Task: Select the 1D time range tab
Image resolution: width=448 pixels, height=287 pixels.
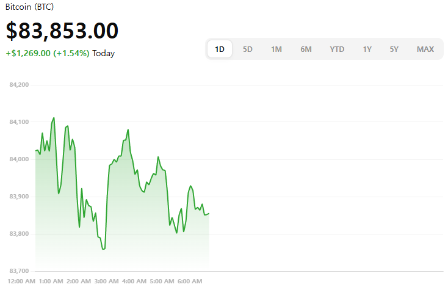Action: click(x=220, y=49)
